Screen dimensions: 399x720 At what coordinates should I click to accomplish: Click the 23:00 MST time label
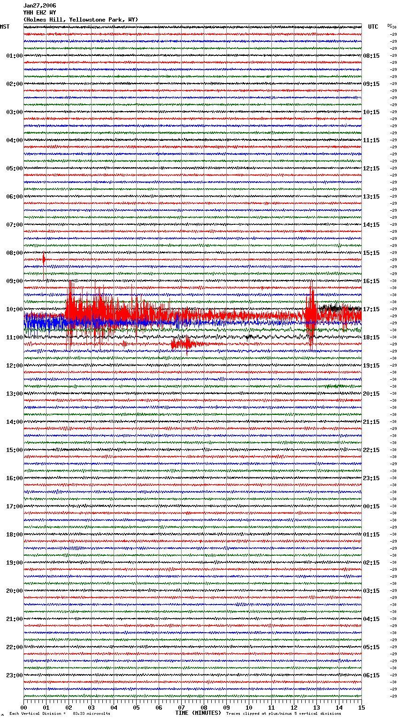click(x=14, y=675)
